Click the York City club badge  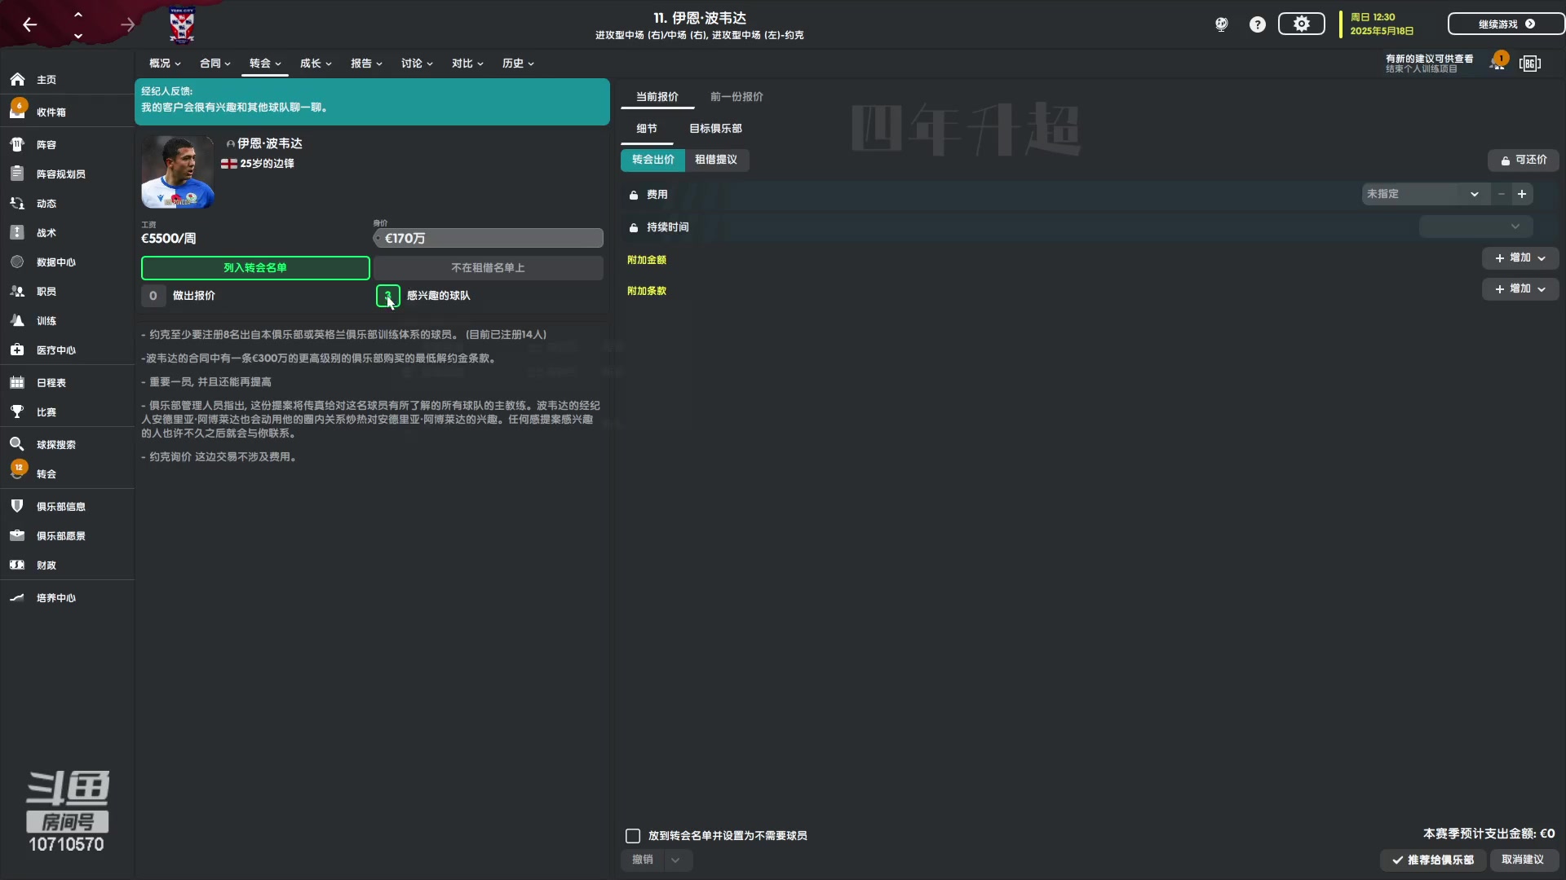click(x=181, y=26)
